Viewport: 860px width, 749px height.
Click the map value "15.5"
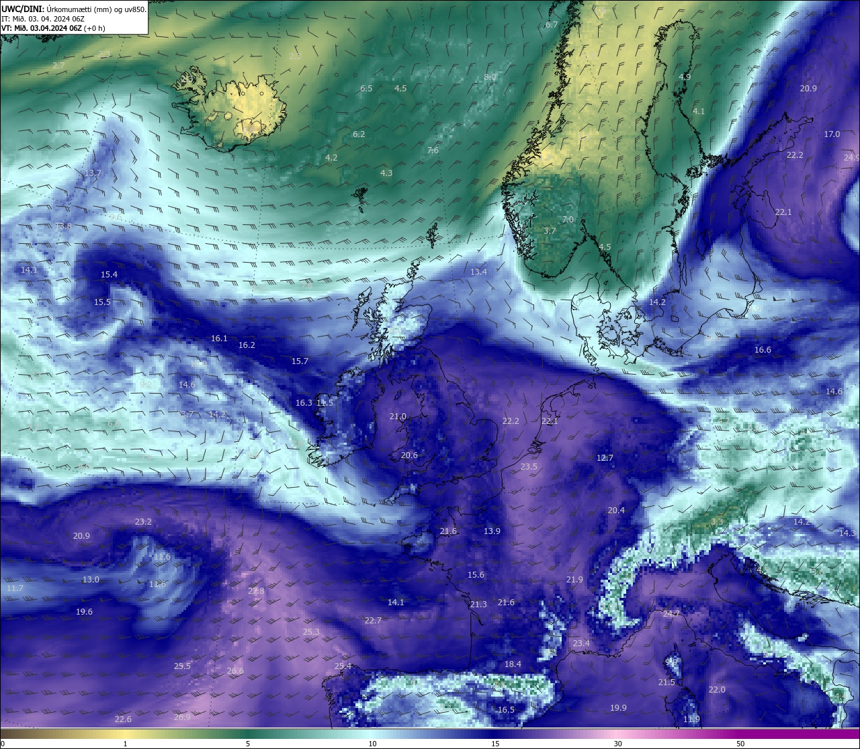click(102, 302)
